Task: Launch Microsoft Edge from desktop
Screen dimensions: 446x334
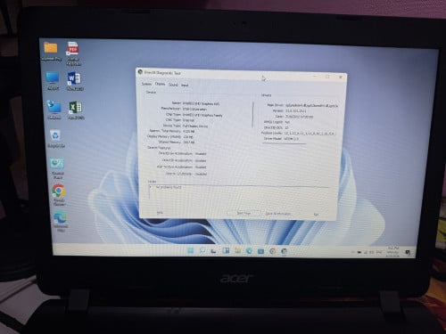Action: click(x=60, y=218)
